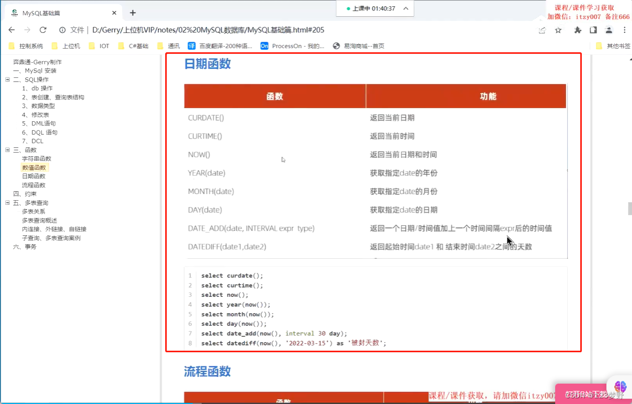The height and width of the screenshot is (404, 632).
Task: Open a new tab with the plus icon
Action: coord(133,13)
